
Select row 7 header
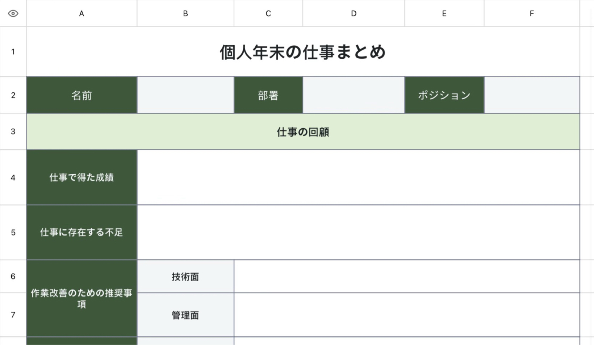[13, 315]
